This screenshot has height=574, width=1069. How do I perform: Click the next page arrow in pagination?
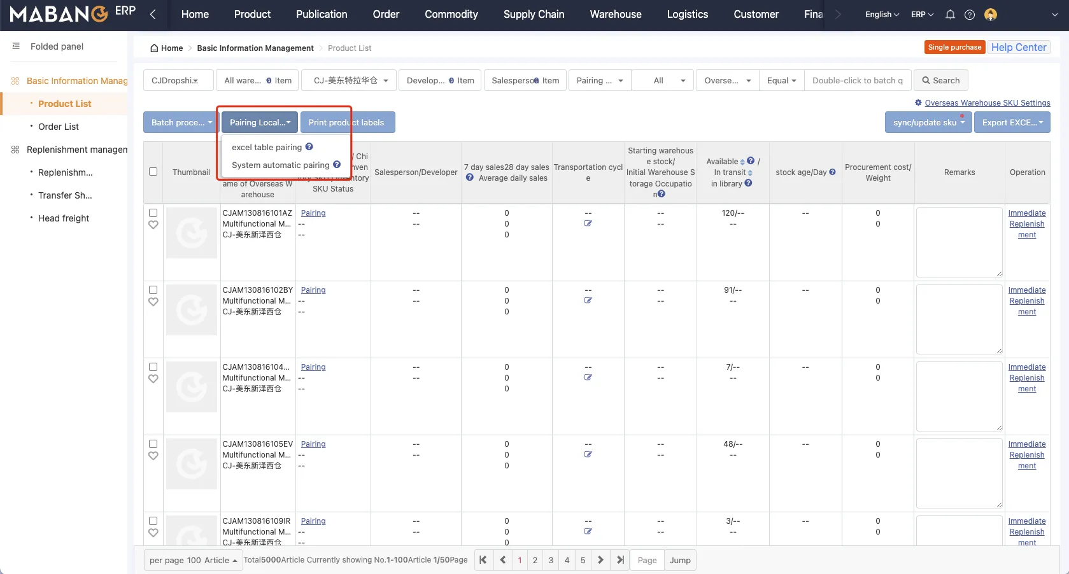point(600,560)
